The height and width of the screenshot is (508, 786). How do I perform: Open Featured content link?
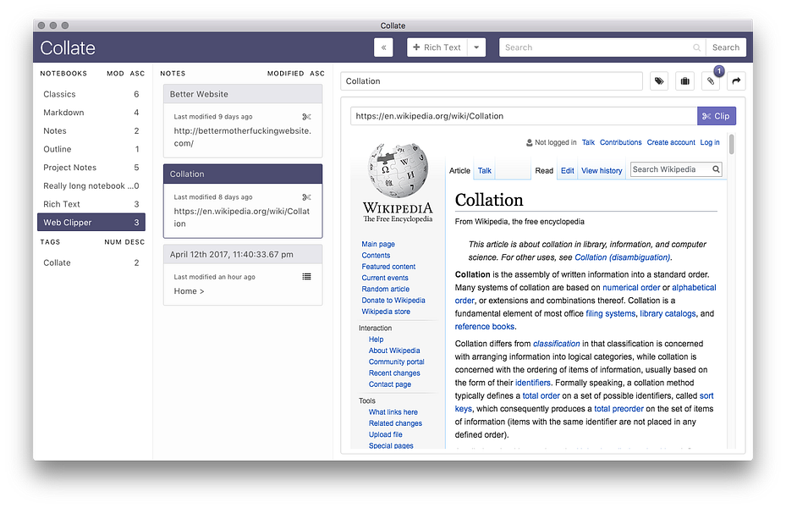388,267
